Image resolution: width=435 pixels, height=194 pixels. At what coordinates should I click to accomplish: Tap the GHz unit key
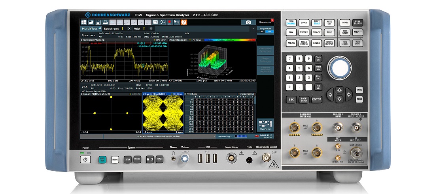(x=318, y=58)
